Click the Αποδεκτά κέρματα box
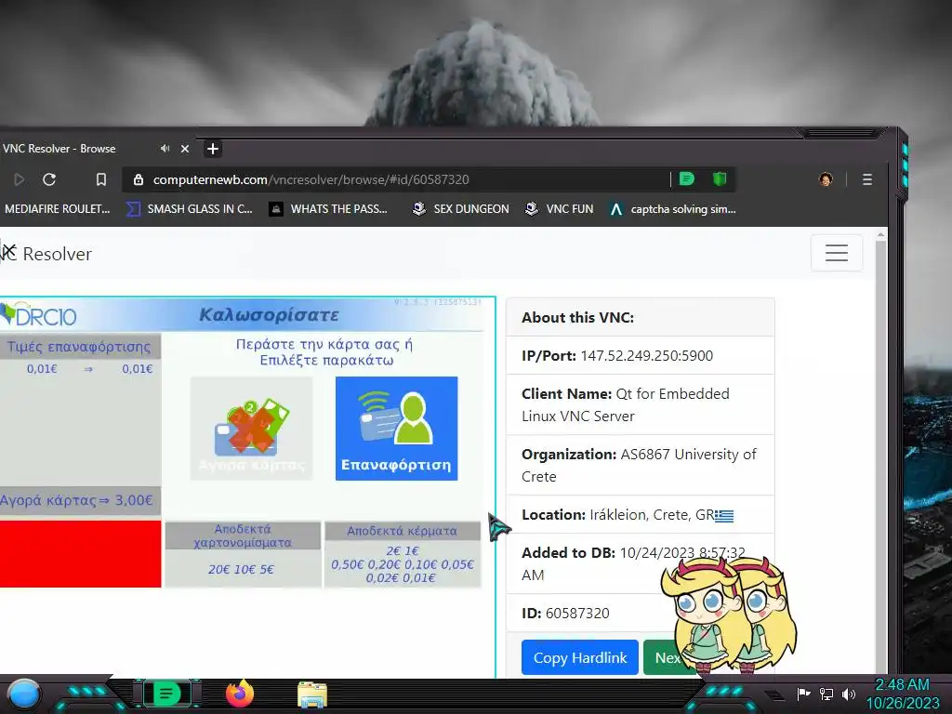This screenshot has width=952, height=714. (403, 554)
